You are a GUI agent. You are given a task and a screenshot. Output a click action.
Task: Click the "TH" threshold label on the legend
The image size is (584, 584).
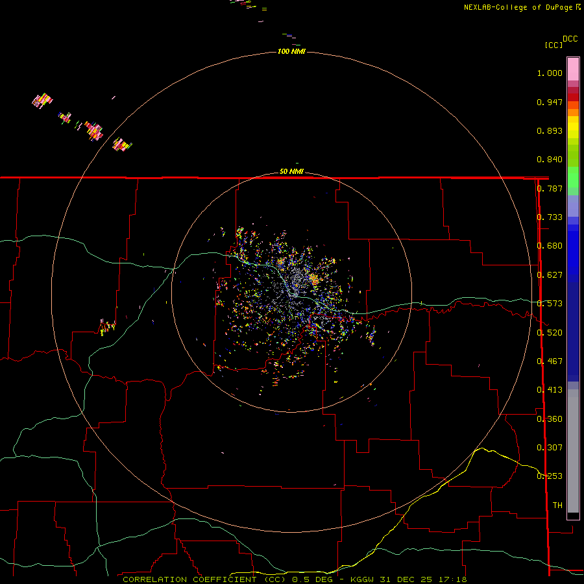[x=557, y=505]
